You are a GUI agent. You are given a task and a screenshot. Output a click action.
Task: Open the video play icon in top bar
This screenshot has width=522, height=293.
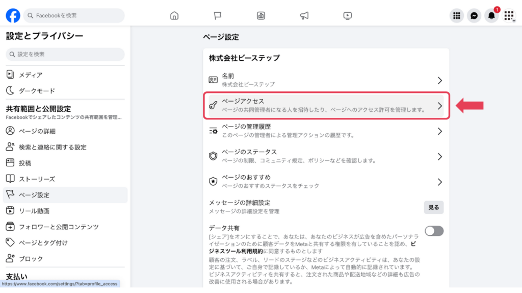click(x=347, y=16)
